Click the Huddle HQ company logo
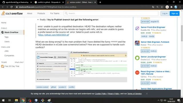183x103 pixels. pyautogui.click(x=137, y=28)
